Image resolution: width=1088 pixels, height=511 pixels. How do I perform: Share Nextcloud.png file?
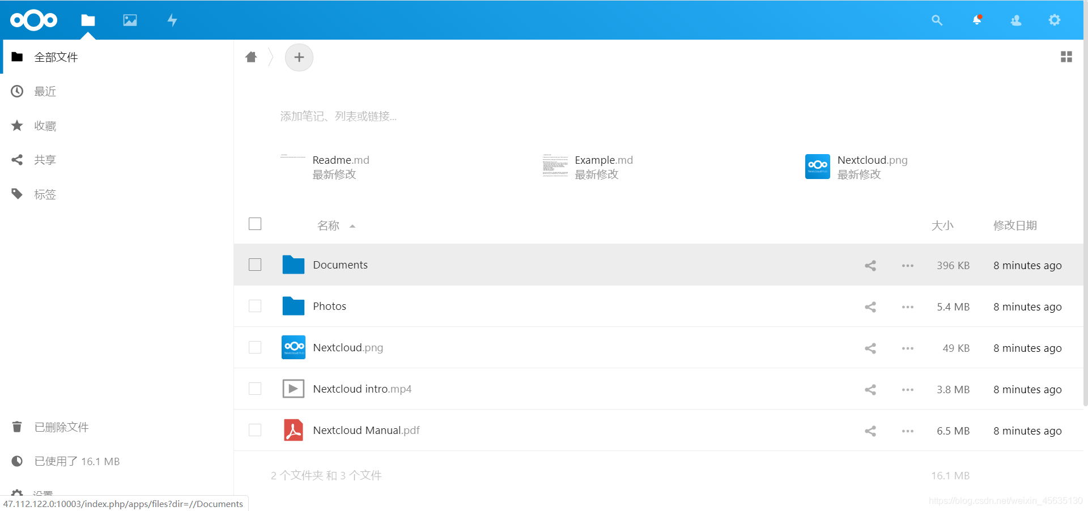(870, 348)
